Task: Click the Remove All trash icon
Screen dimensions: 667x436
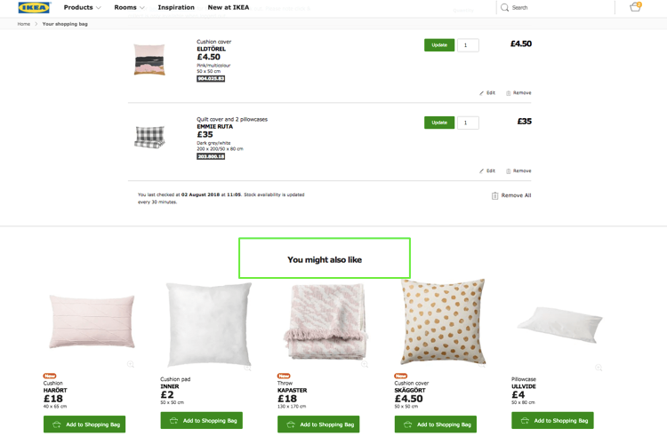Action: click(x=494, y=195)
